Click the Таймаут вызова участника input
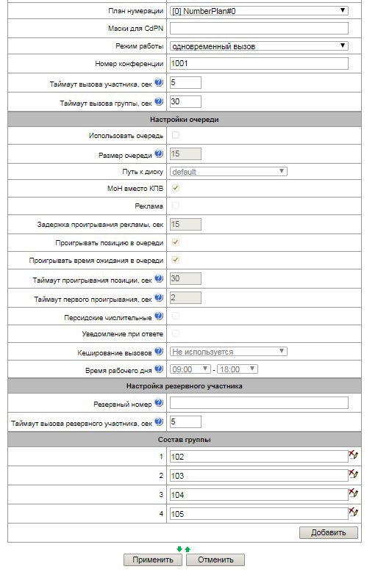Image resolution: width=378 pixels, height=583 pixels. point(185,82)
